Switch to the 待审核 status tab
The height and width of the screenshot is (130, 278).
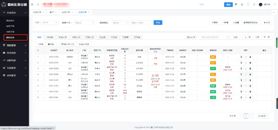(50, 37)
